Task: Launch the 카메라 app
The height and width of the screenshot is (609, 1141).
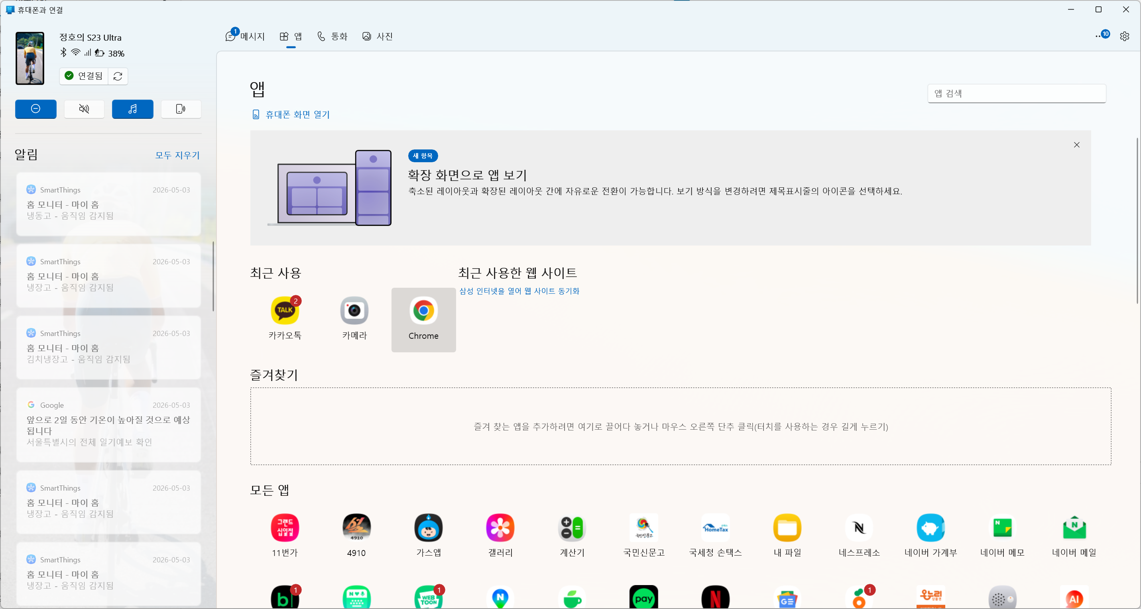Action: tap(354, 318)
